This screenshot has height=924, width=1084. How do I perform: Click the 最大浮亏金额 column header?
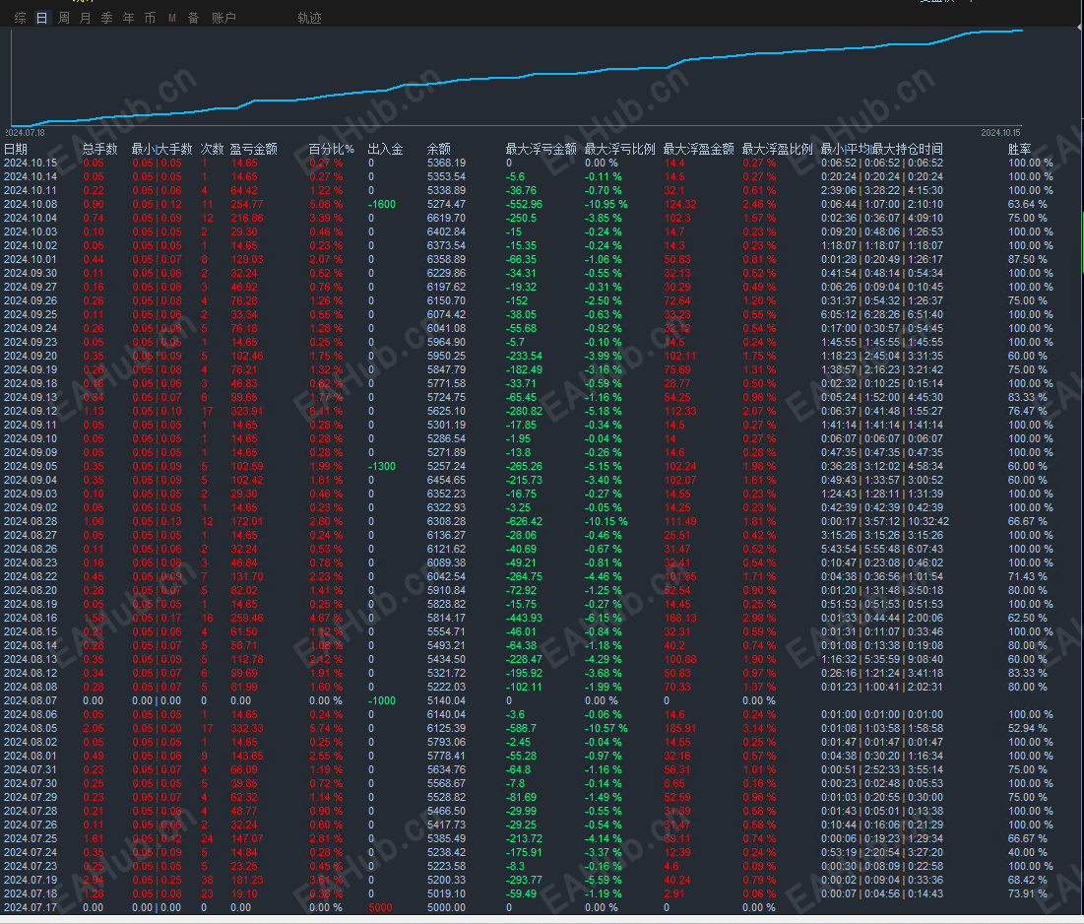coord(542,149)
